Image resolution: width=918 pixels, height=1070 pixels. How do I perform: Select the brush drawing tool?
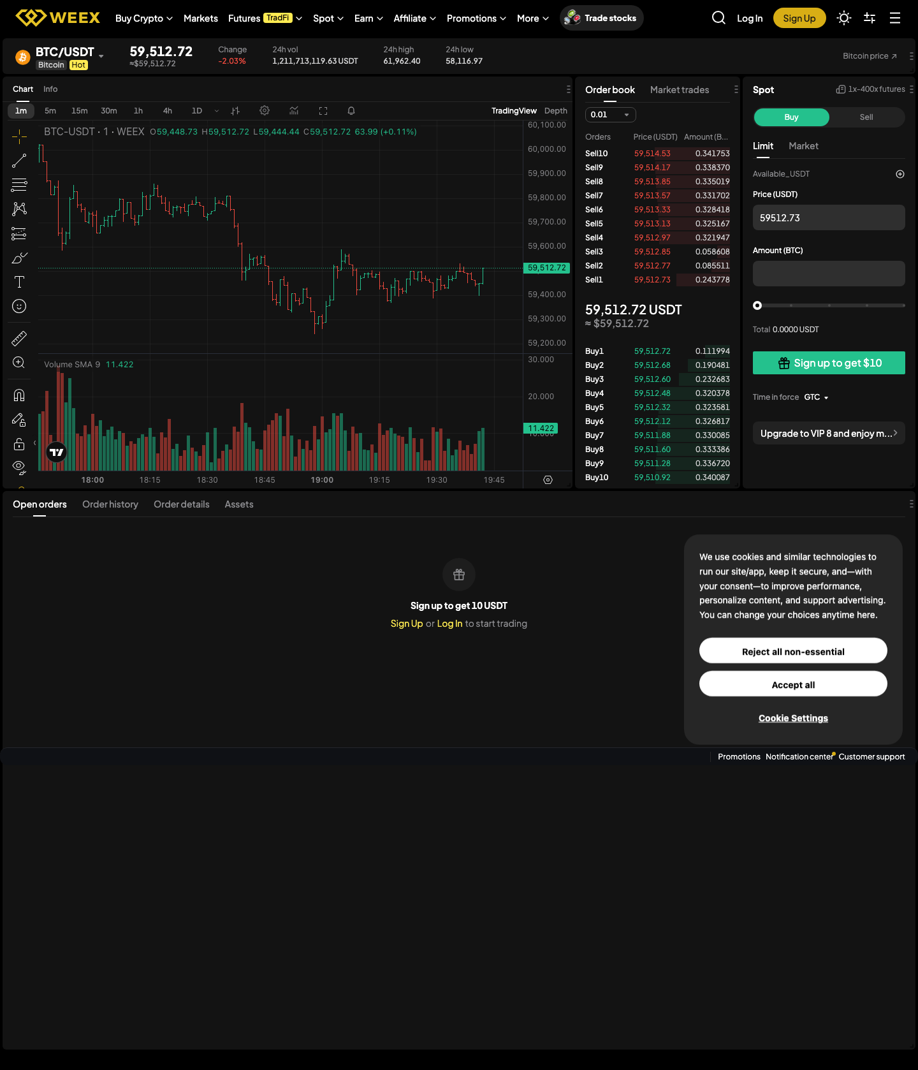point(19,258)
